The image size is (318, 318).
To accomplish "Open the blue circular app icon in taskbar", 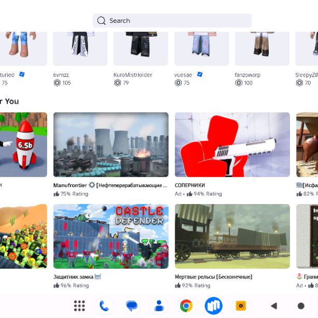I will coord(213,306).
